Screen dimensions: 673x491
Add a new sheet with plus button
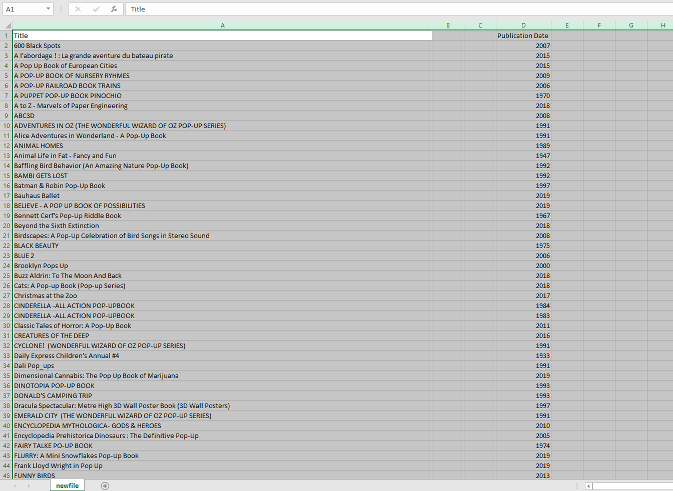[x=105, y=486]
